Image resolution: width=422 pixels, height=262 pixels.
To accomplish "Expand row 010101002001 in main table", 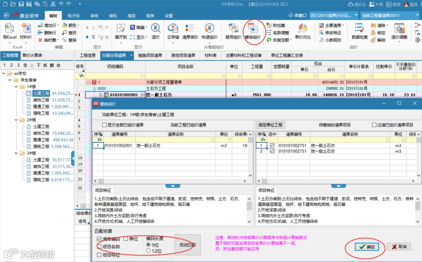I will click(100, 95).
